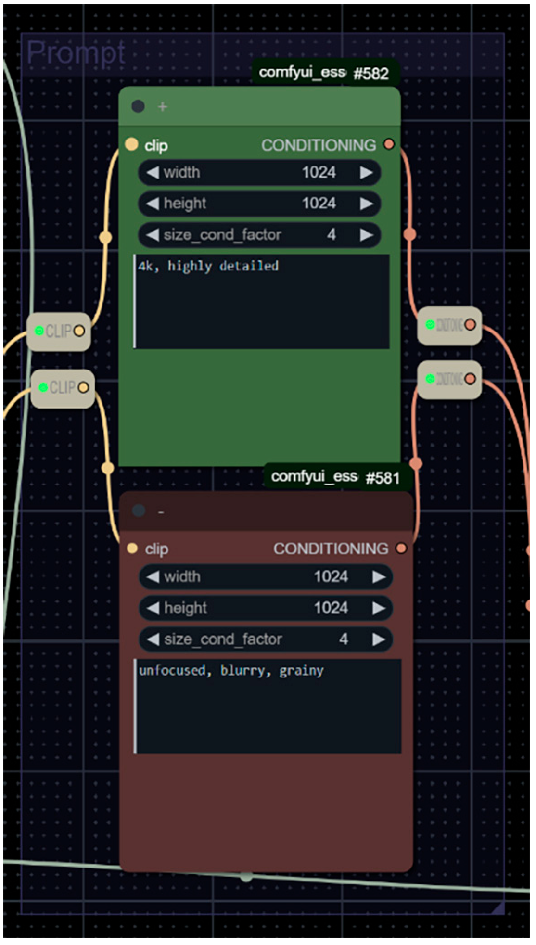Increase size_cond_factor on the red negative node
This screenshot has height=945, width=536.
click(x=379, y=639)
